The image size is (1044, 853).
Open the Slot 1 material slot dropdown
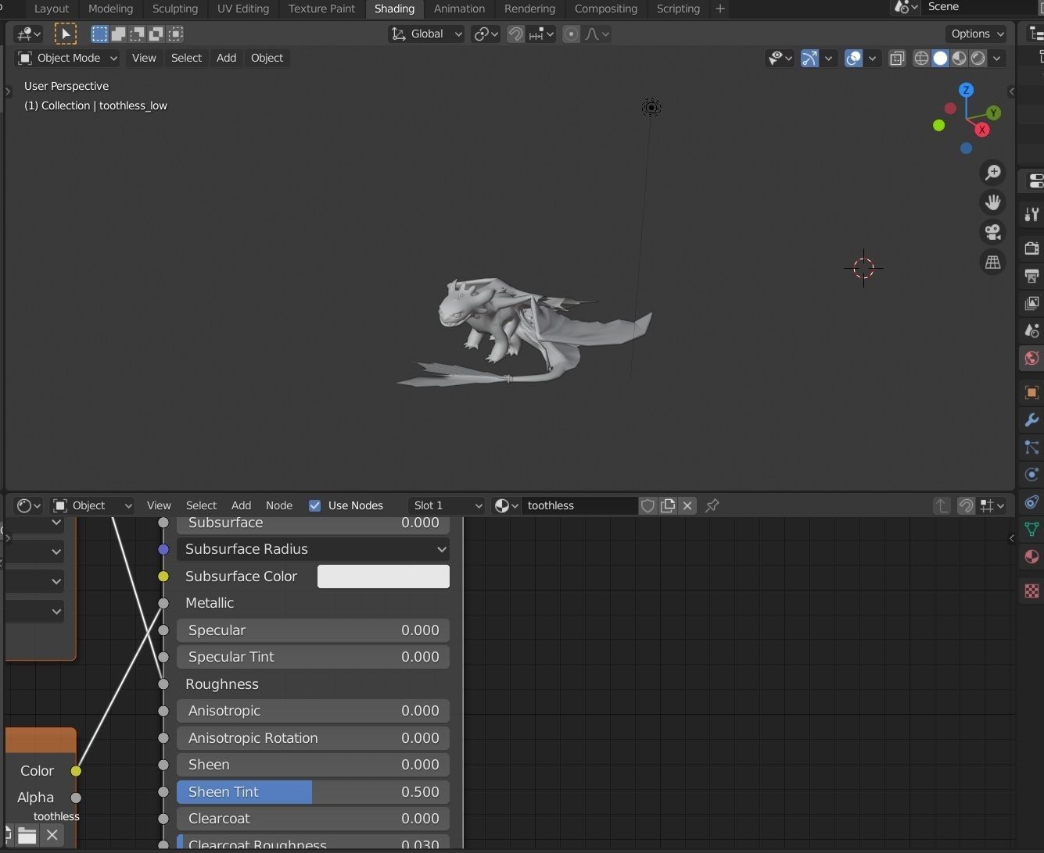[x=447, y=505]
